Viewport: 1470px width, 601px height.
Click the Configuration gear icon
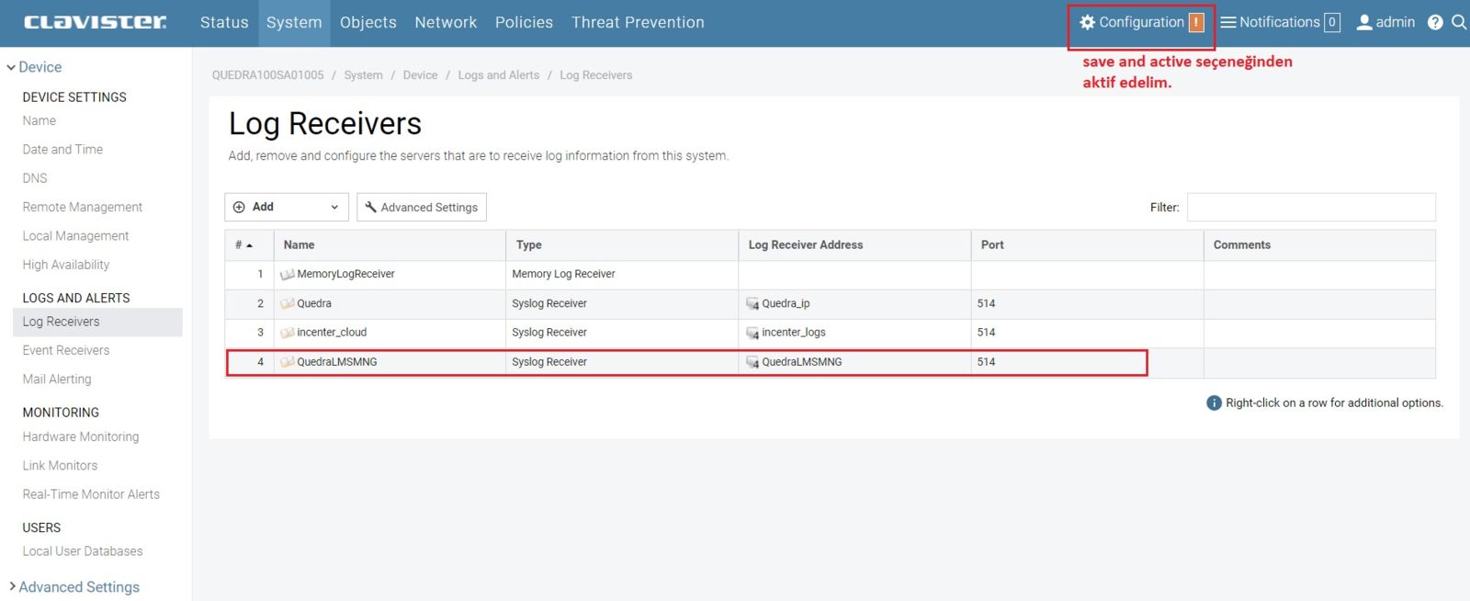point(1088,22)
